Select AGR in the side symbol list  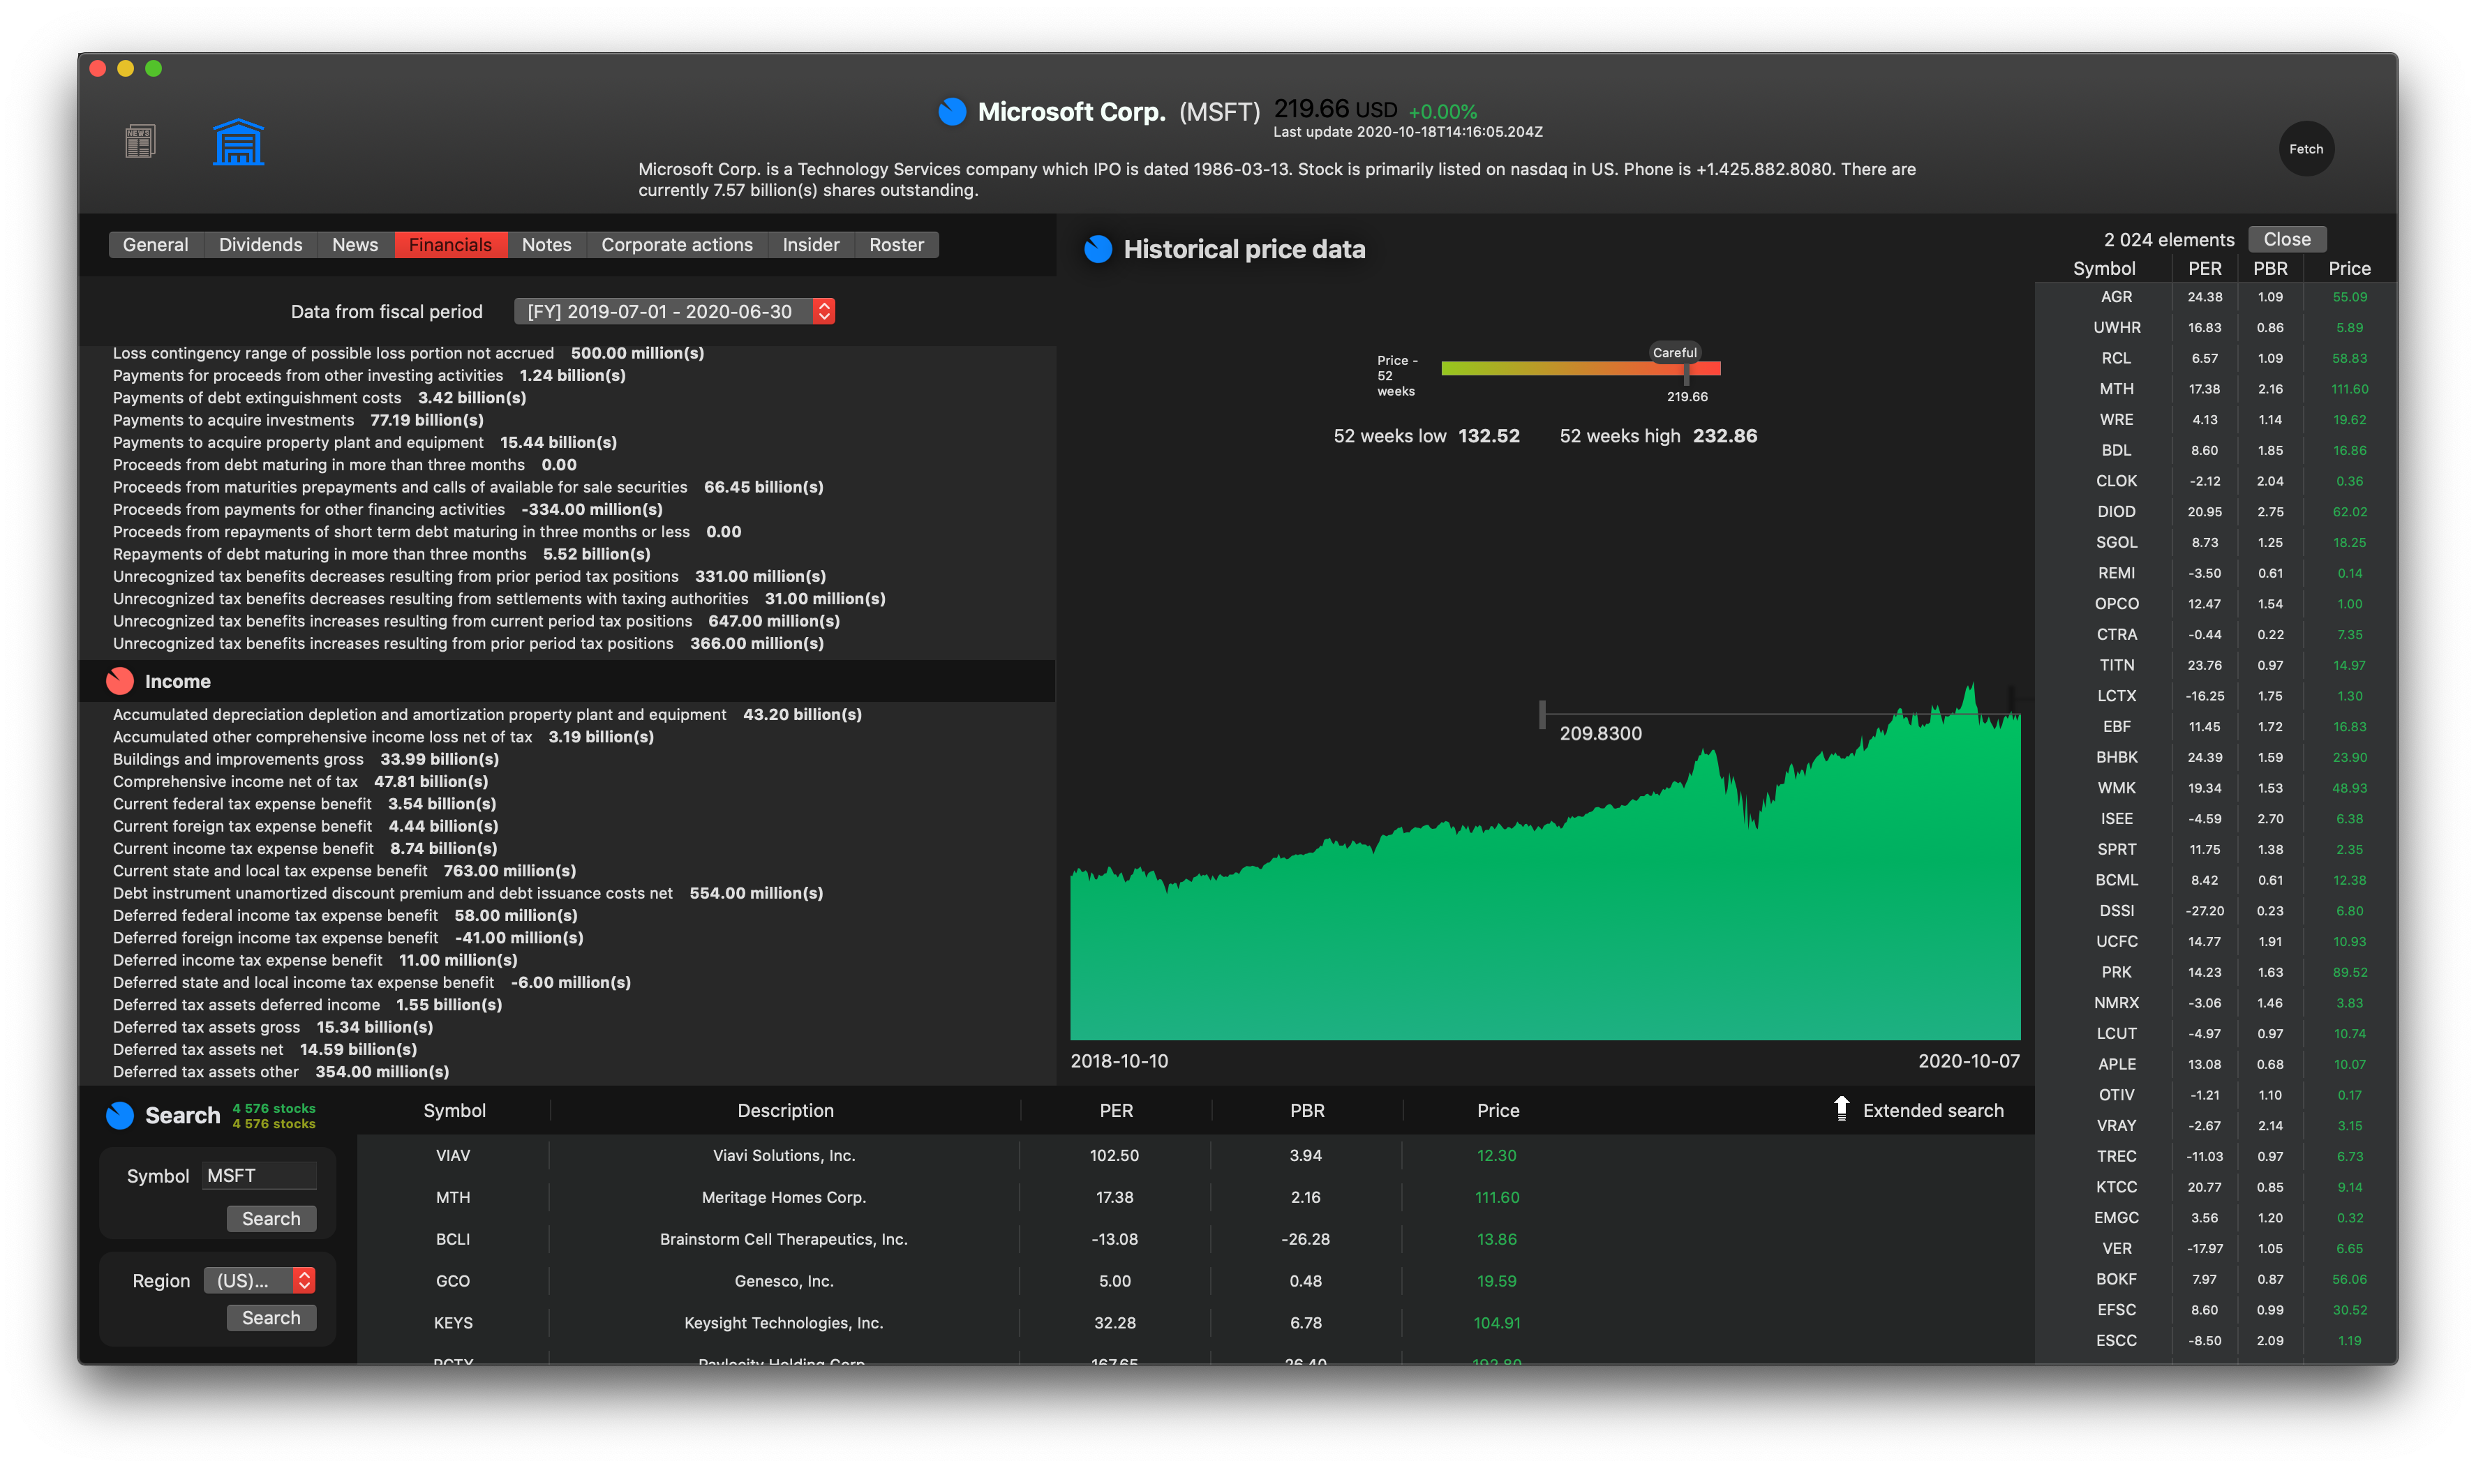2116,297
